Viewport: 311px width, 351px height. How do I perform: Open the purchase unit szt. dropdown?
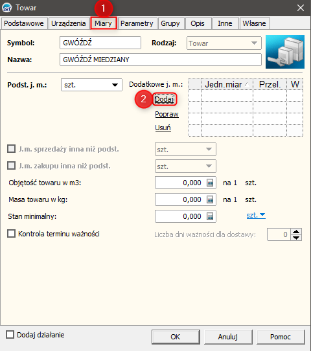pos(185,166)
